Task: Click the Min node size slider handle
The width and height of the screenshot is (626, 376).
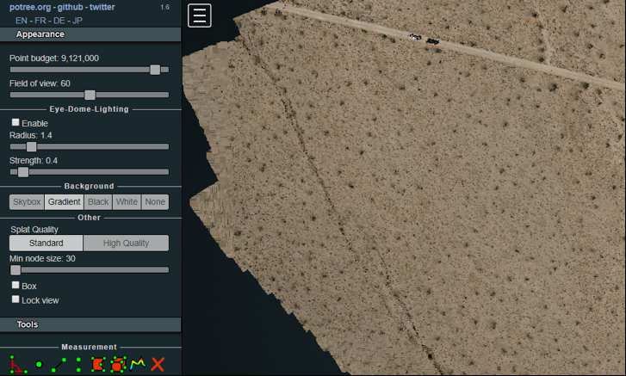Action: pos(15,270)
